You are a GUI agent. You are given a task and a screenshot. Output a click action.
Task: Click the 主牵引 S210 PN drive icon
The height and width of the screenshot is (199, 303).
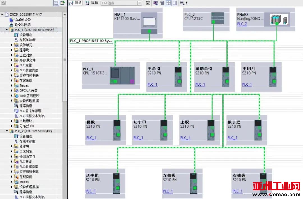[x=178, y=77]
